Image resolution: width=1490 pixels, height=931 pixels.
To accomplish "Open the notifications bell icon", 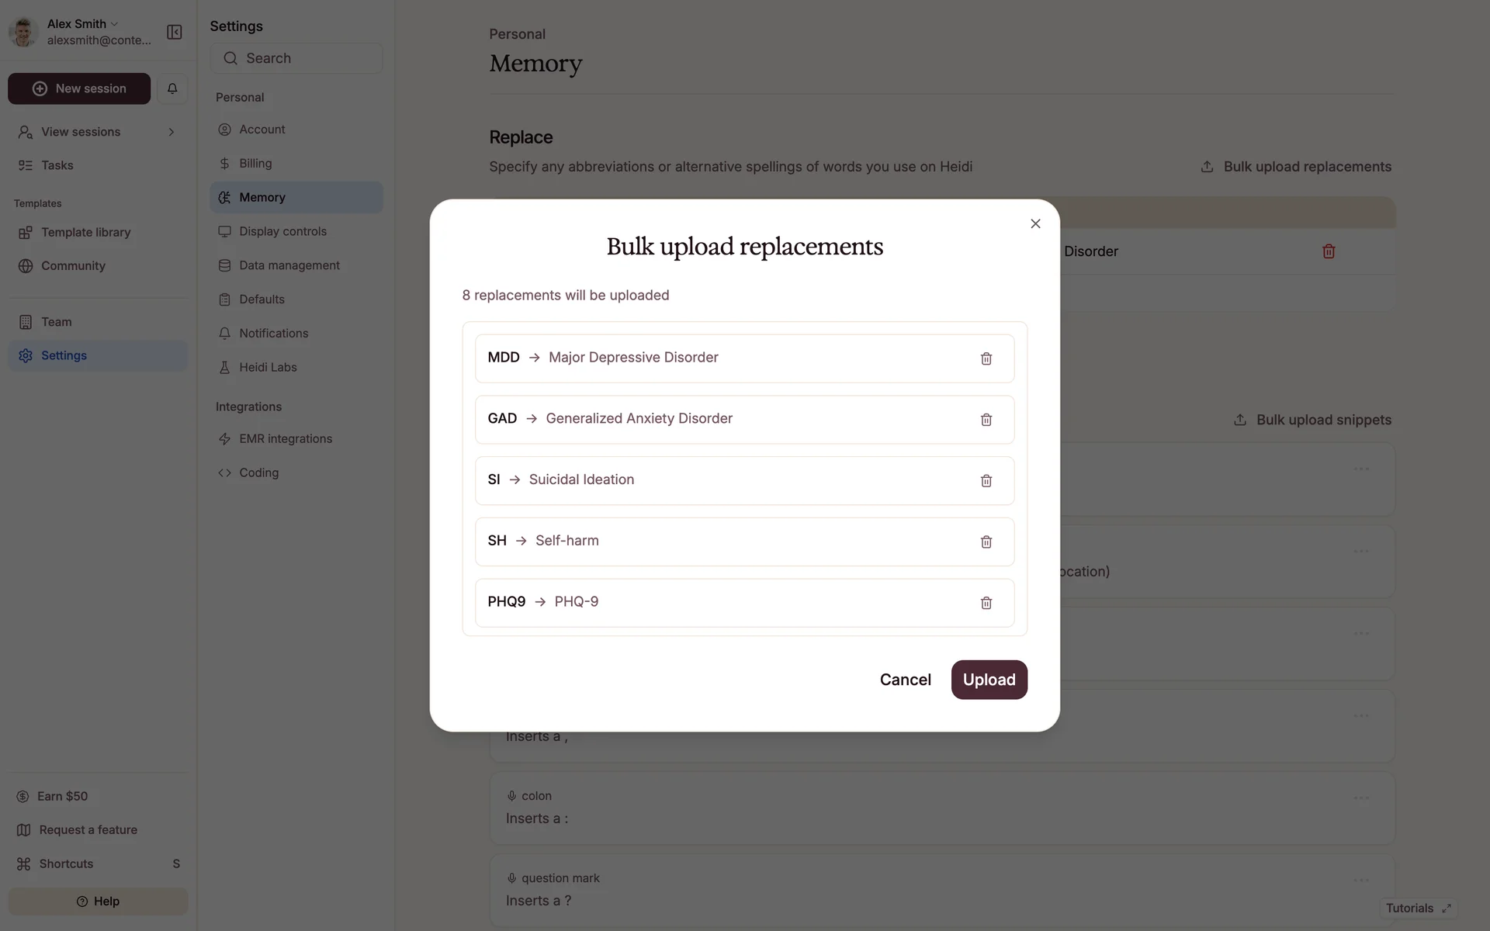I will (x=172, y=88).
